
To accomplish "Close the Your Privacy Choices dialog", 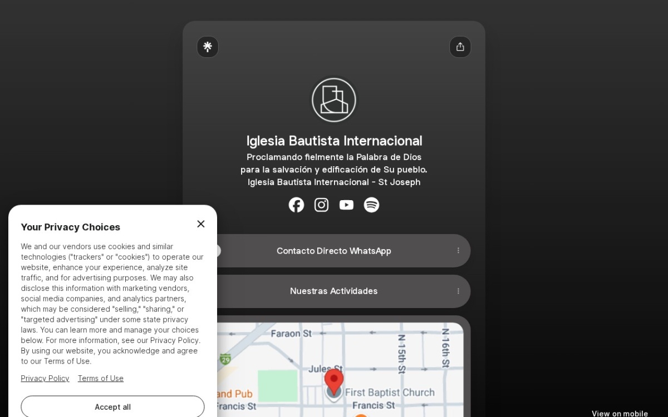I will pos(201,224).
